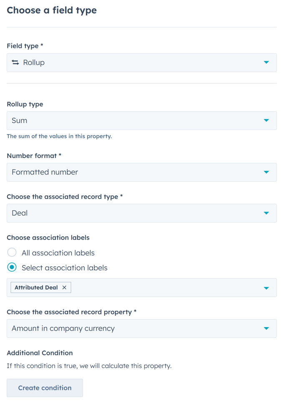Viewport: 287px width, 405px height.
Task: Click the Create condition button
Action: (x=45, y=388)
